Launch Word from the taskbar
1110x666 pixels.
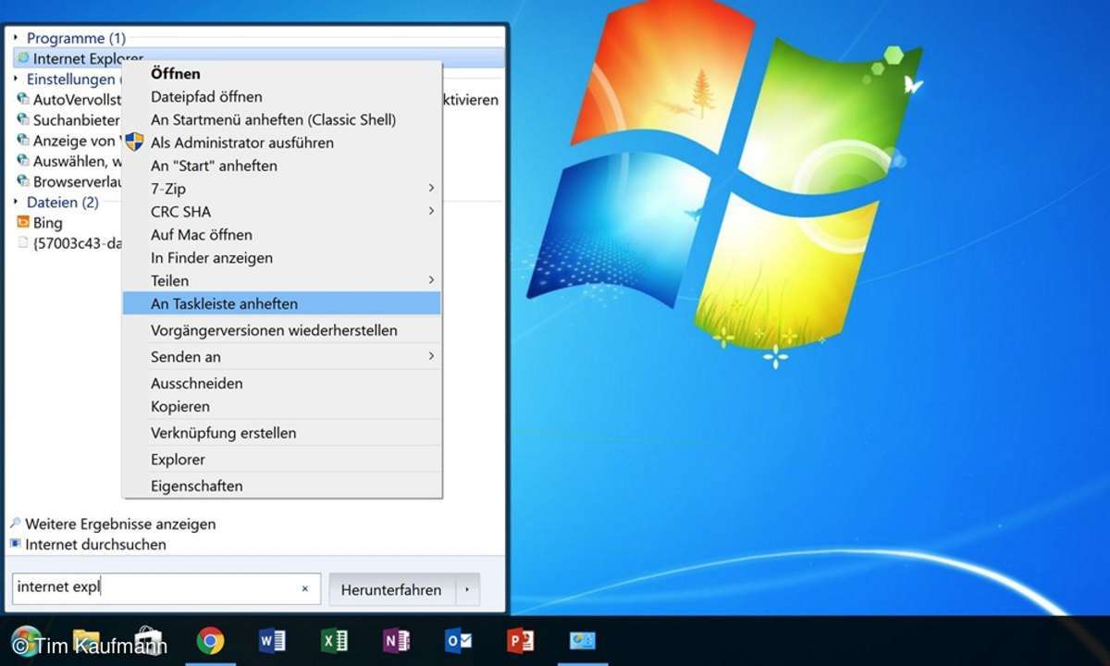[x=272, y=640]
